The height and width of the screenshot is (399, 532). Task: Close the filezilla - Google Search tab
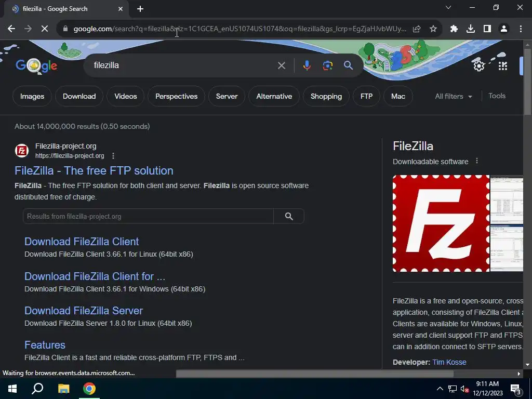(x=121, y=9)
